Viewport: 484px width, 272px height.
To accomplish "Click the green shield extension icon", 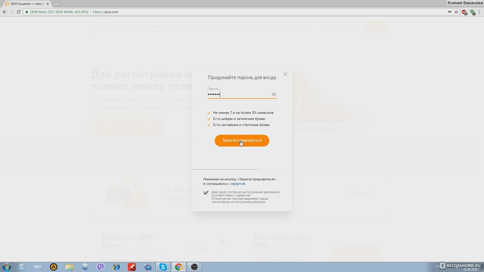I will [472, 12].
